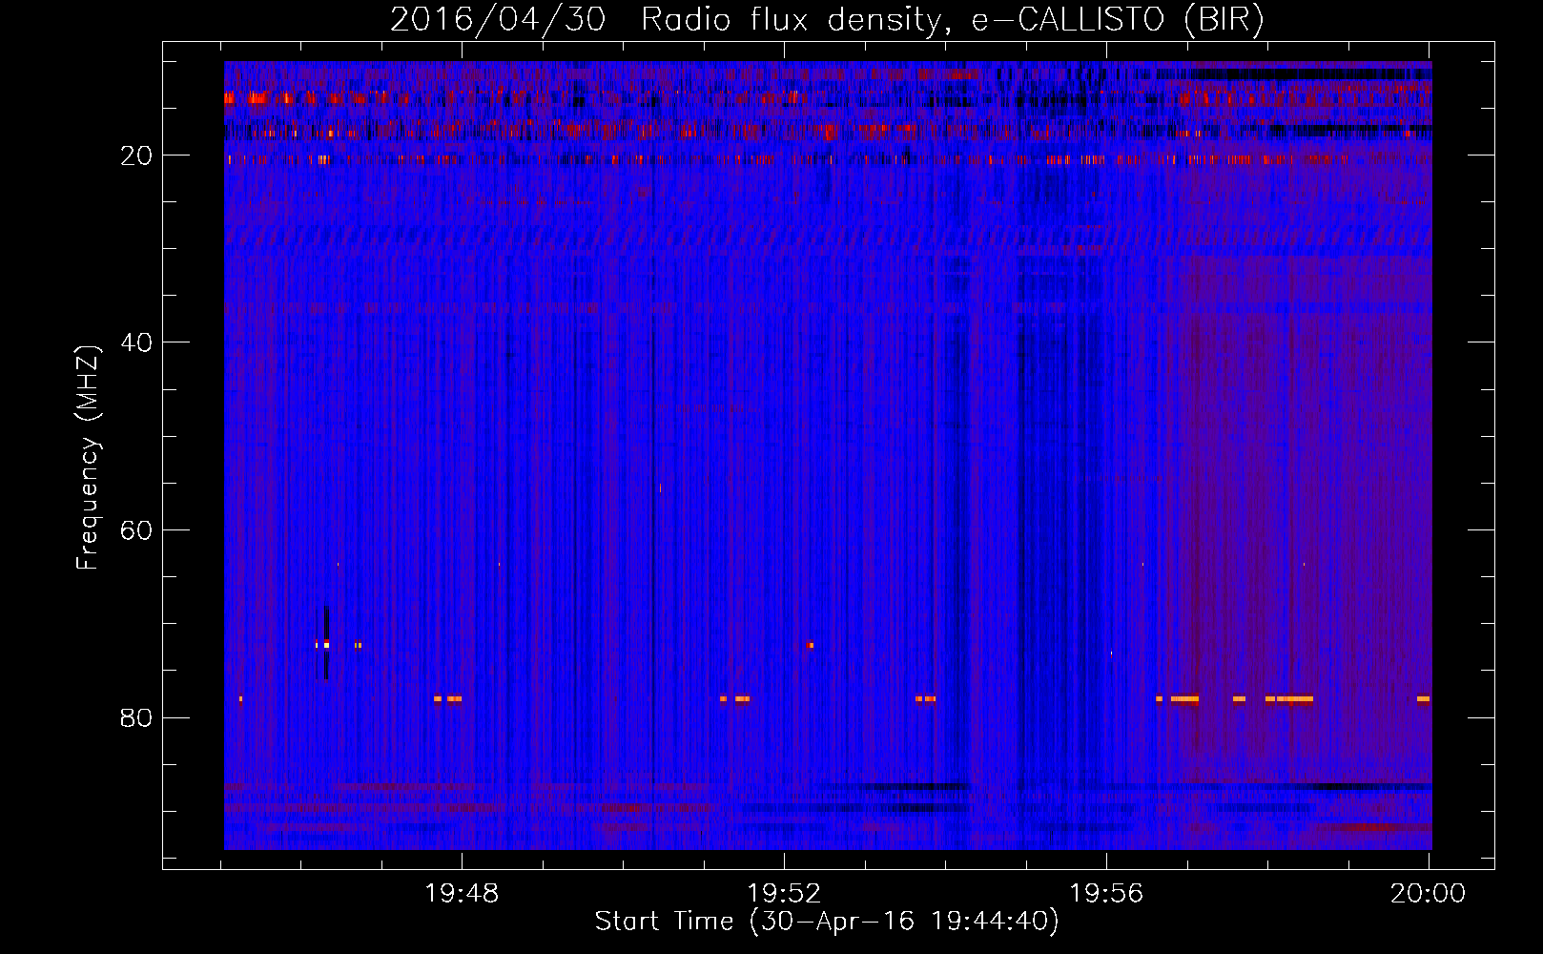Click the plot title '2016/04/30 Radio flux density, e-CALLISTO (BIR)'

(x=827, y=19)
